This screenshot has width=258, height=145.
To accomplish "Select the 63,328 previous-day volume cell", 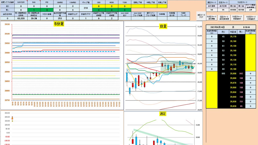I will click(x=21, y=19).
